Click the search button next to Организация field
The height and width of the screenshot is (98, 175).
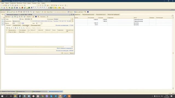(x=73, y=19)
